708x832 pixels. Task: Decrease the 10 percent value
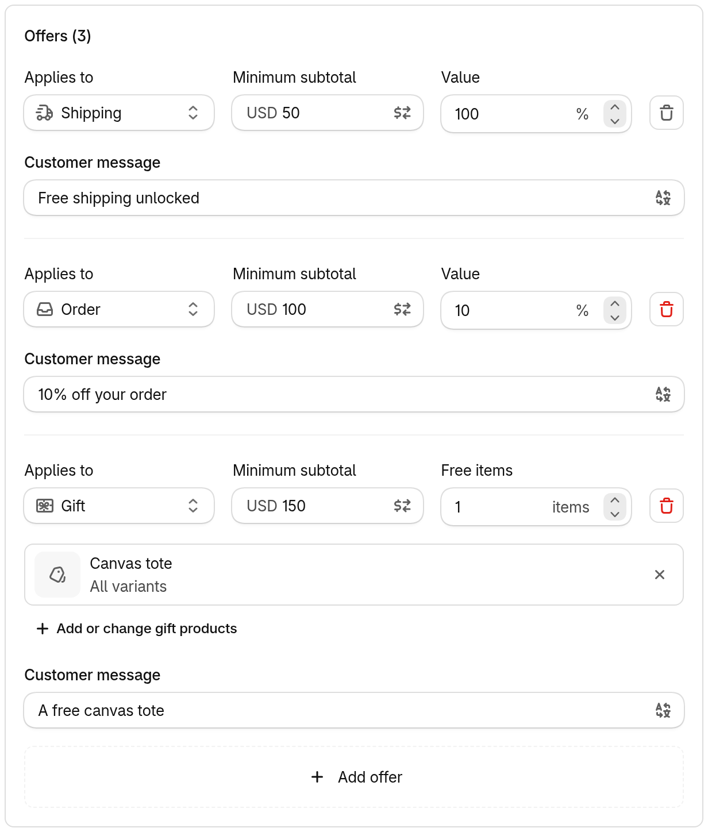click(x=615, y=317)
